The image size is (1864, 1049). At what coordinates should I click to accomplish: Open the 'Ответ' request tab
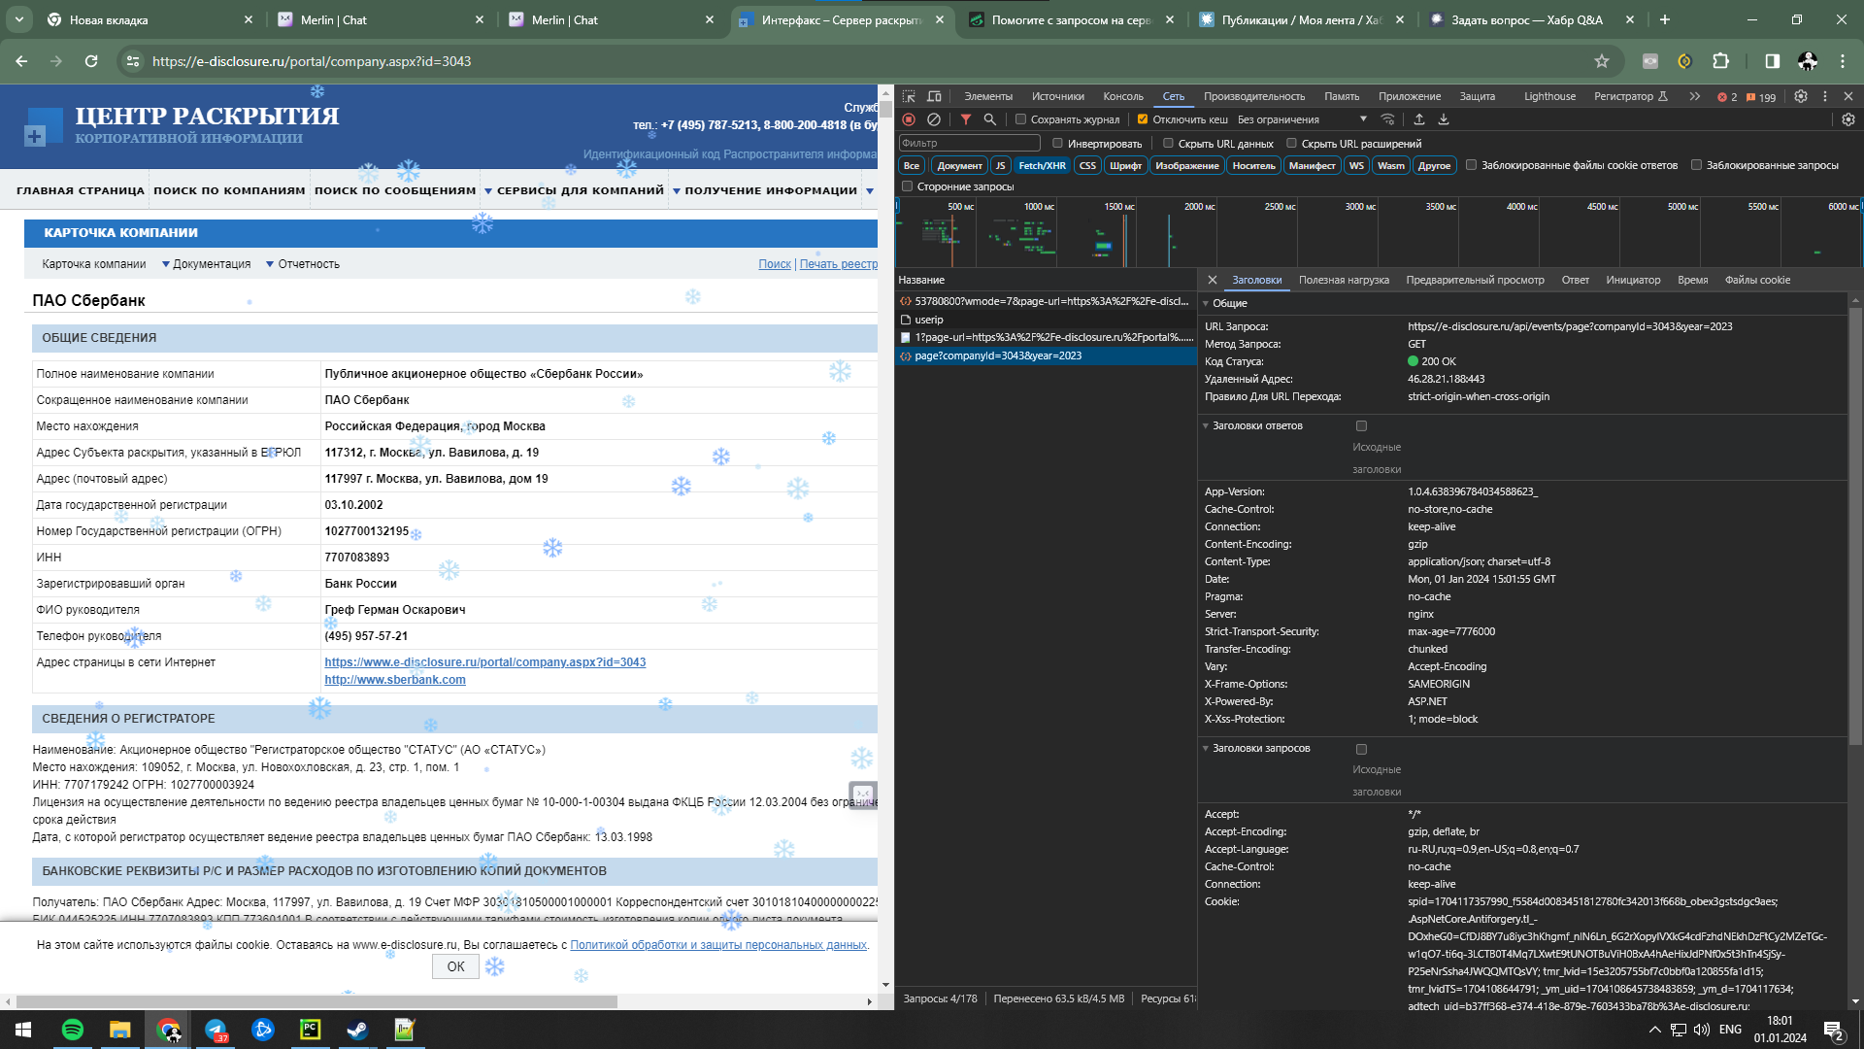[1576, 280]
